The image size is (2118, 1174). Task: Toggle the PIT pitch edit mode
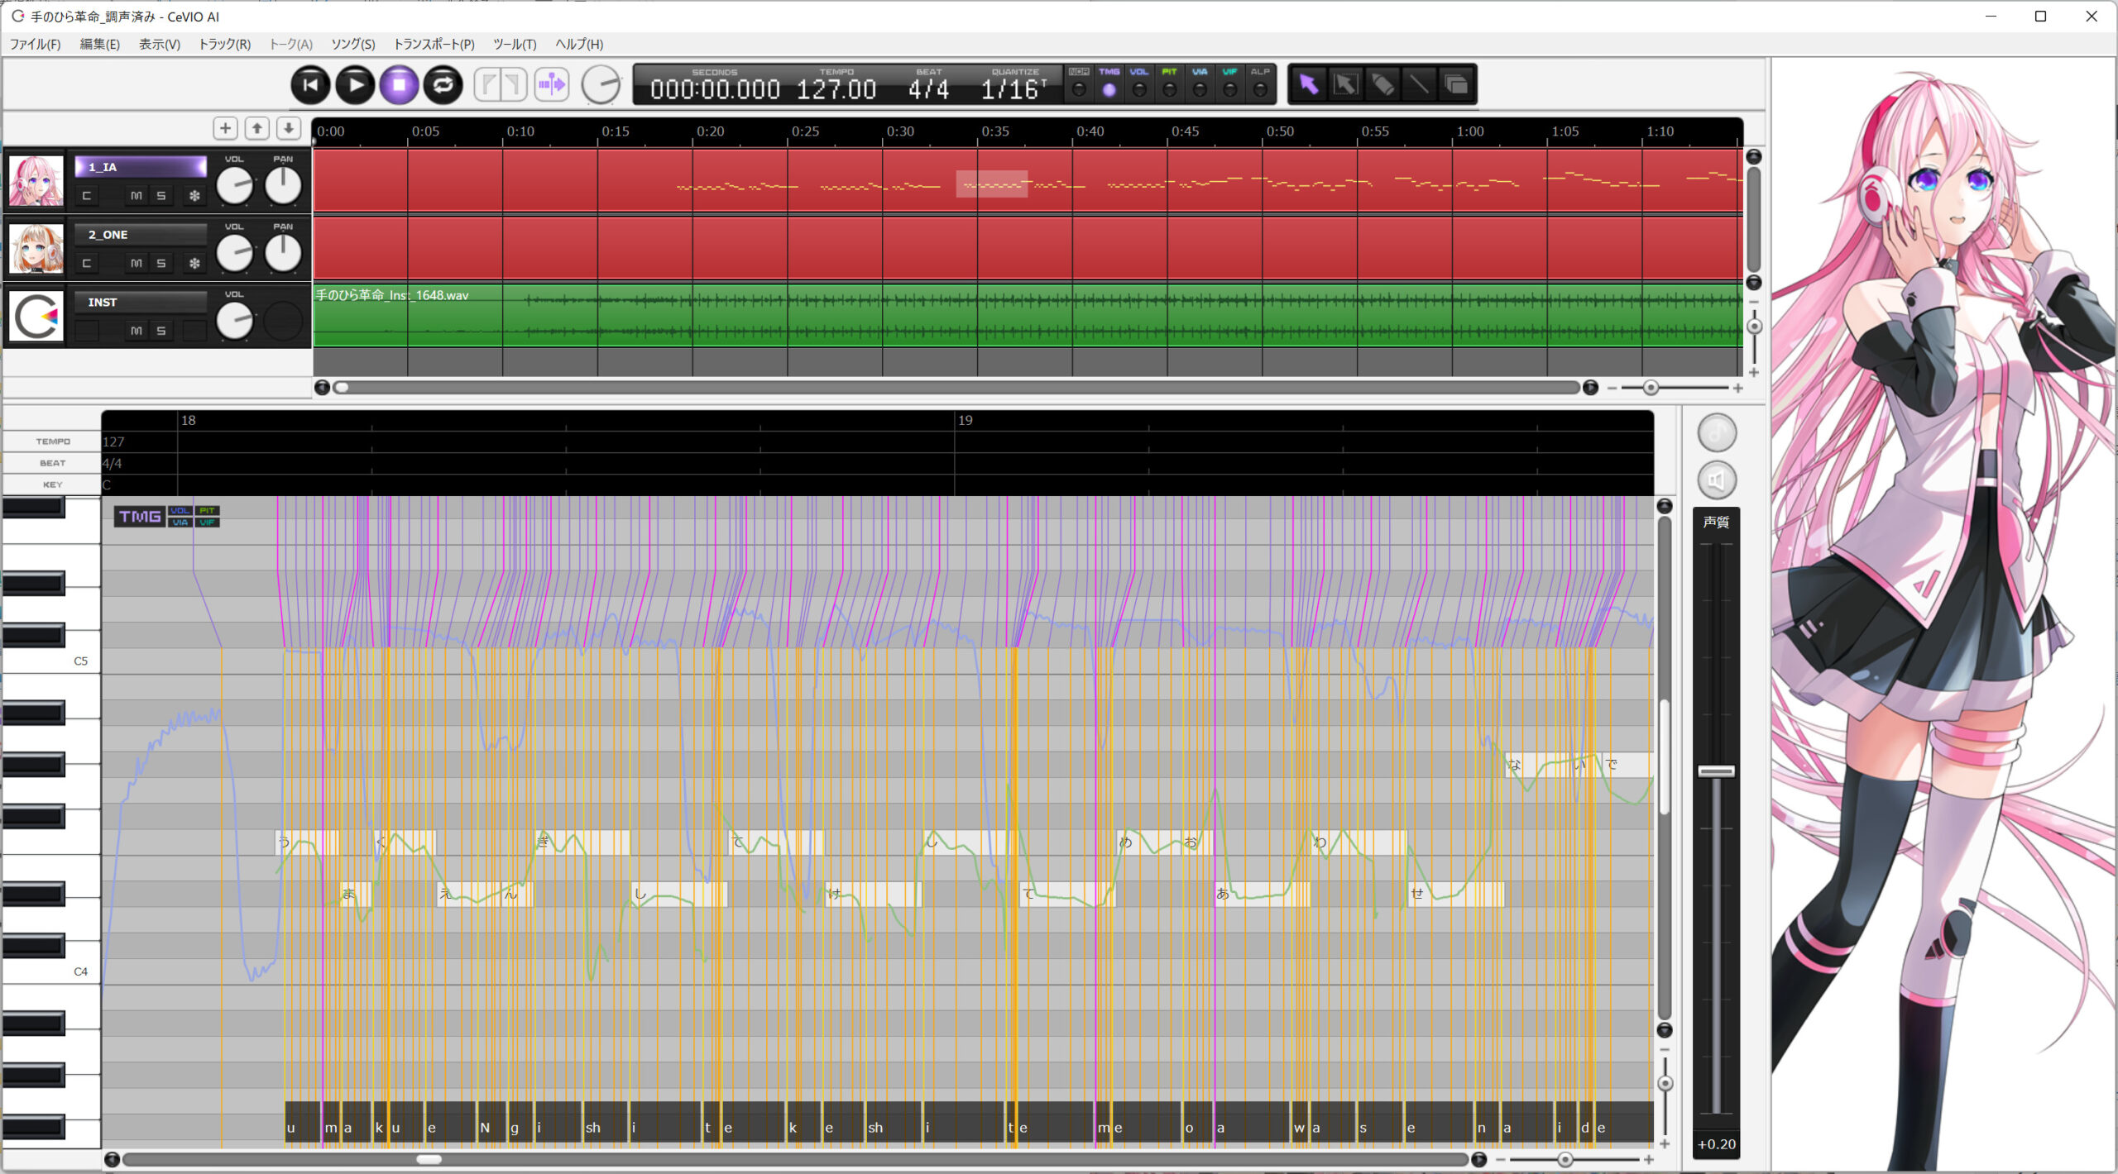pyautogui.click(x=1169, y=84)
